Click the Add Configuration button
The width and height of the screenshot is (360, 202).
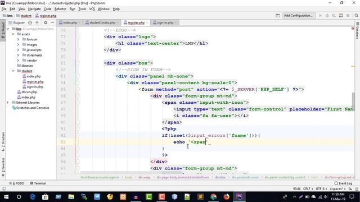298,16
